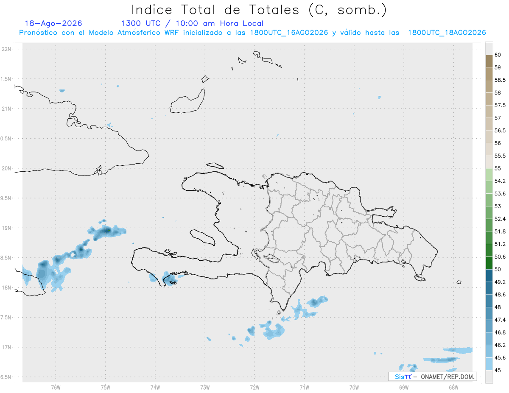509x393 pixels.
Task: Click the legend value 54.2
Action: coord(500,181)
